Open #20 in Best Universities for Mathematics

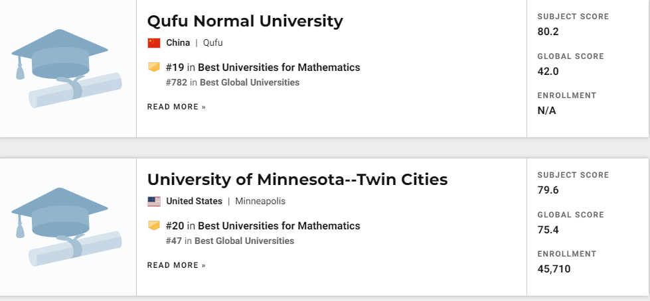pos(263,226)
